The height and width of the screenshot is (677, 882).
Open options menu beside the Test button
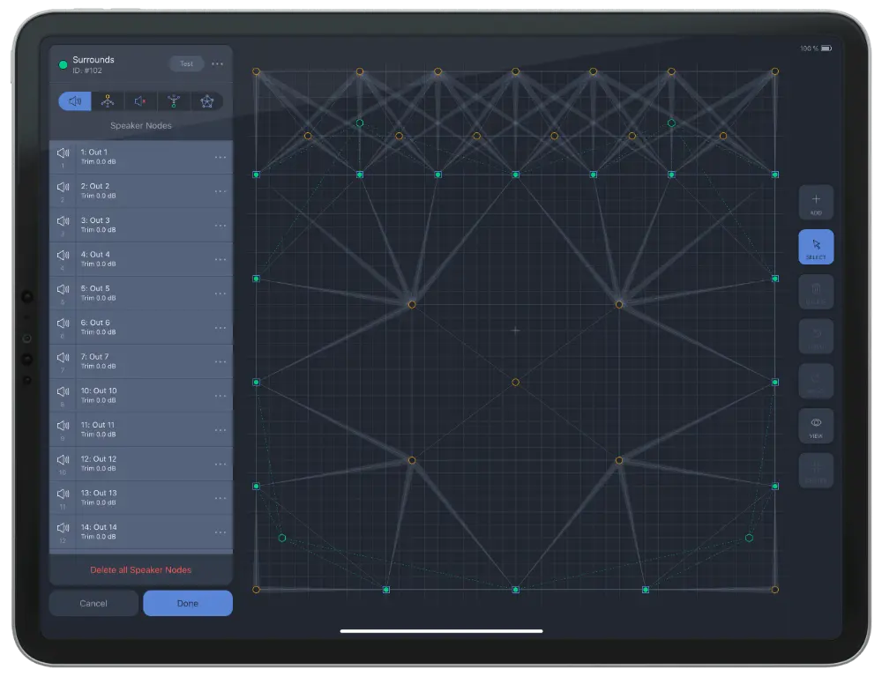click(x=217, y=63)
